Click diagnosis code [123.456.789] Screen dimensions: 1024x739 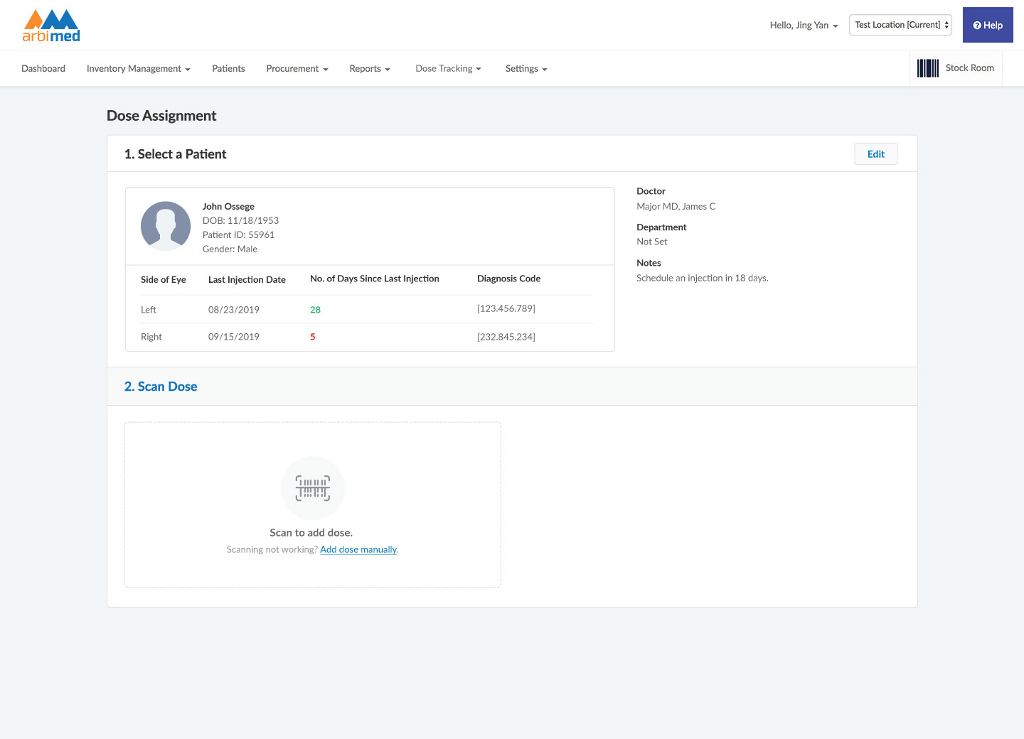pyautogui.click(x=506, y=308)
